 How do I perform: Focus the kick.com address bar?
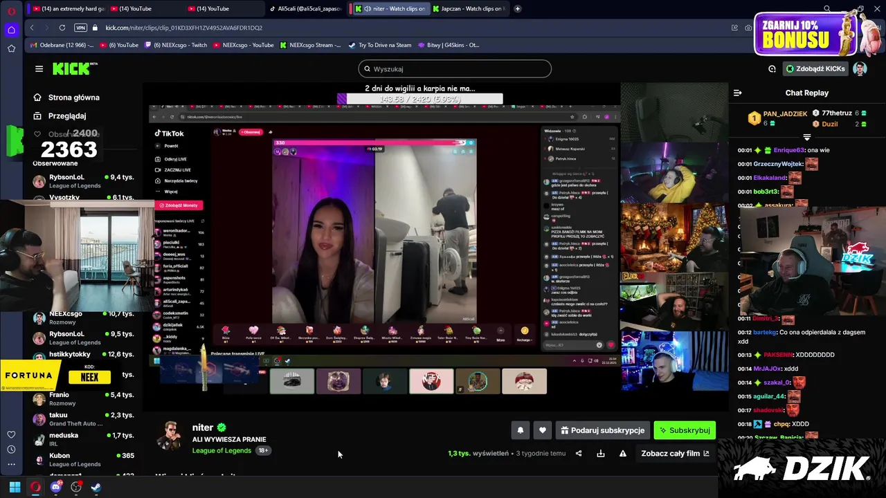coord(183,28)
